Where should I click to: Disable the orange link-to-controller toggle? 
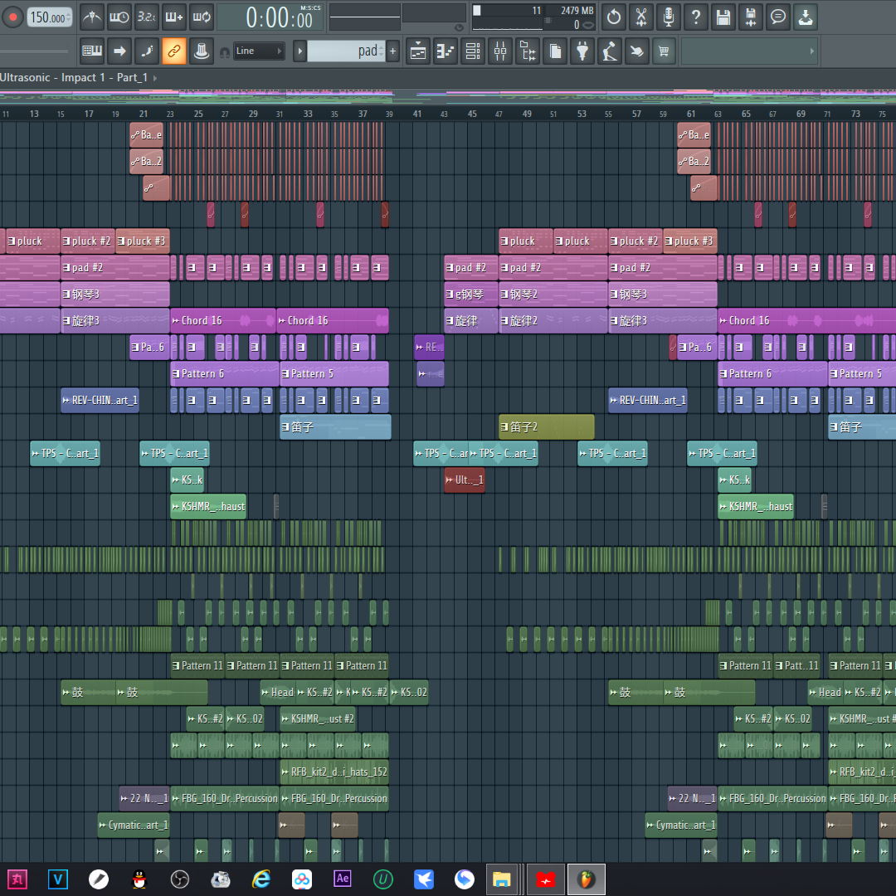[x=173, y=51]
